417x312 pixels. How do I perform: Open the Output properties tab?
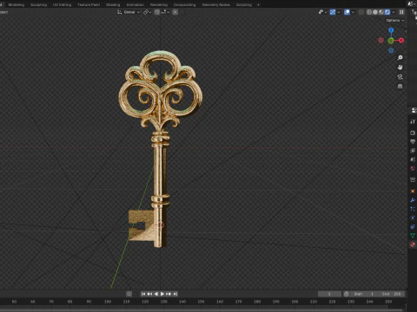[413, 141]
